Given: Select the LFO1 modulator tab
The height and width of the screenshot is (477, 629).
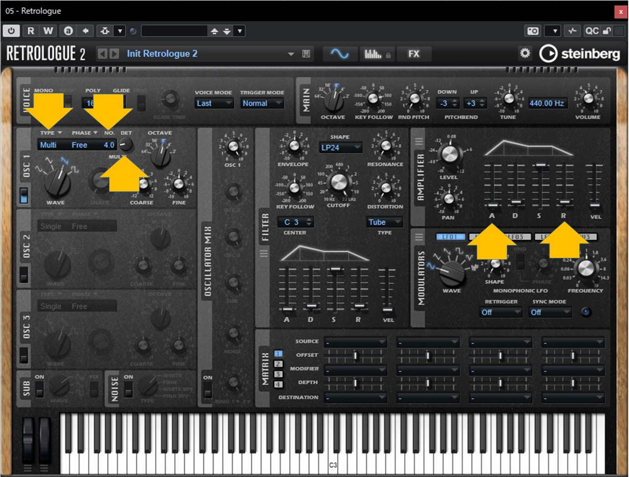Looking at the screenshot, I should pyautogui.click(x=450, y=237).
